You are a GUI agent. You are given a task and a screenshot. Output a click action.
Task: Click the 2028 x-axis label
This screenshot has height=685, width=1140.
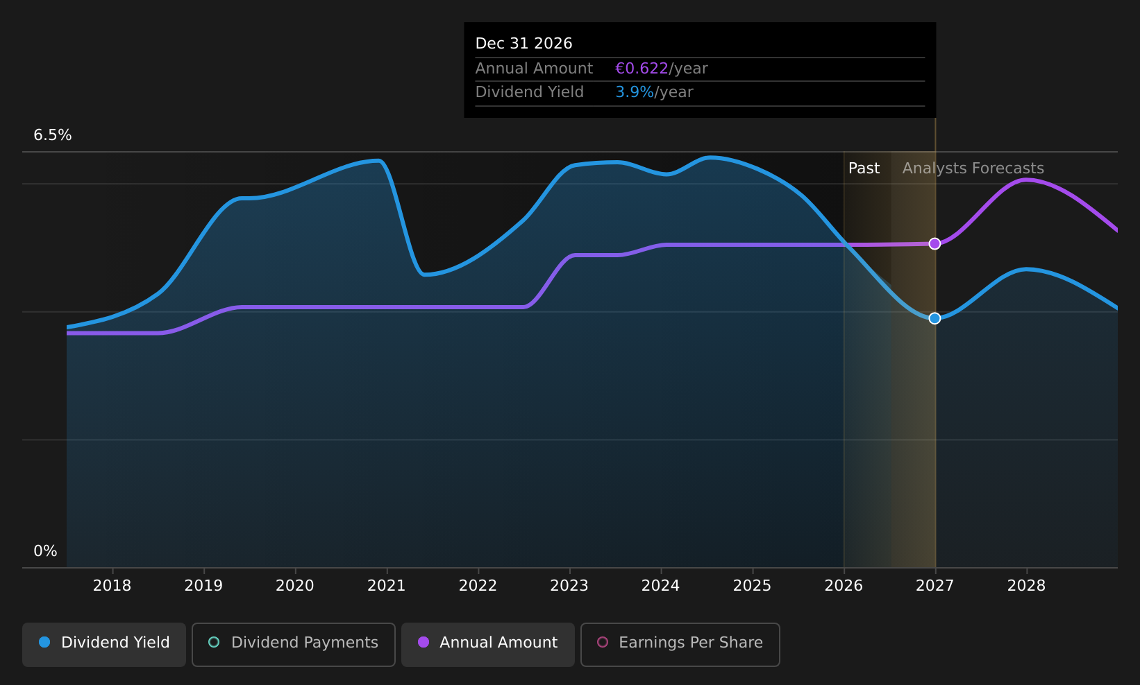1026,586
